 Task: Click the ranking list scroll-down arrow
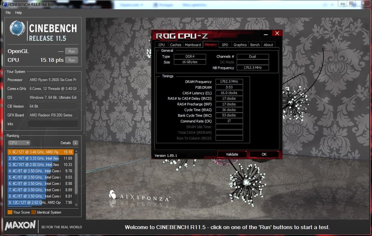pos(76,205)
